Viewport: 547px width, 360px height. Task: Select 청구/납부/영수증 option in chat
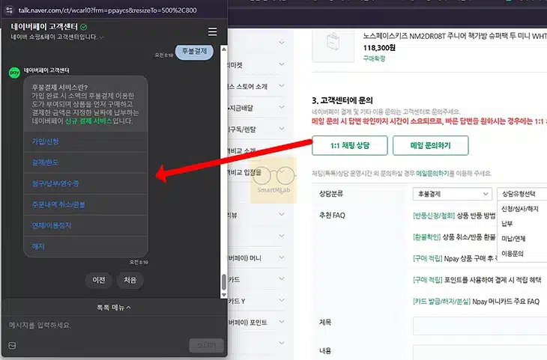coord(85,183)
